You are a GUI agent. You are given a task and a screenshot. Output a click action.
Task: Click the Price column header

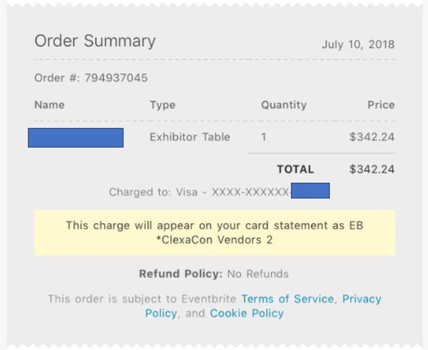381,105
